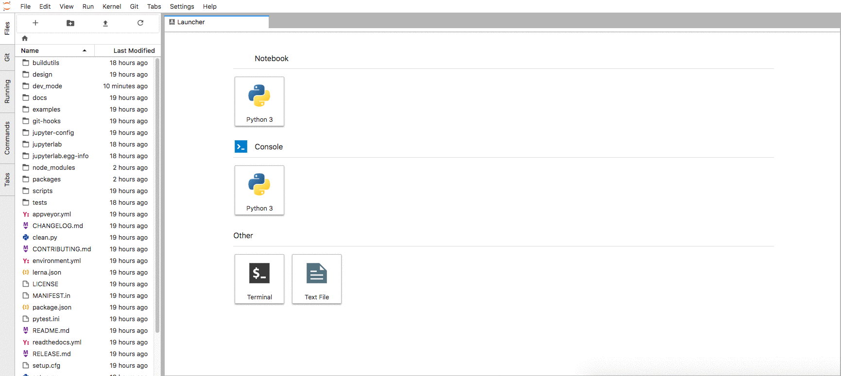Viewport: 841px width, 376px height.
Task: Click the environment.yml YAML icon
Action: pos(26,261)
